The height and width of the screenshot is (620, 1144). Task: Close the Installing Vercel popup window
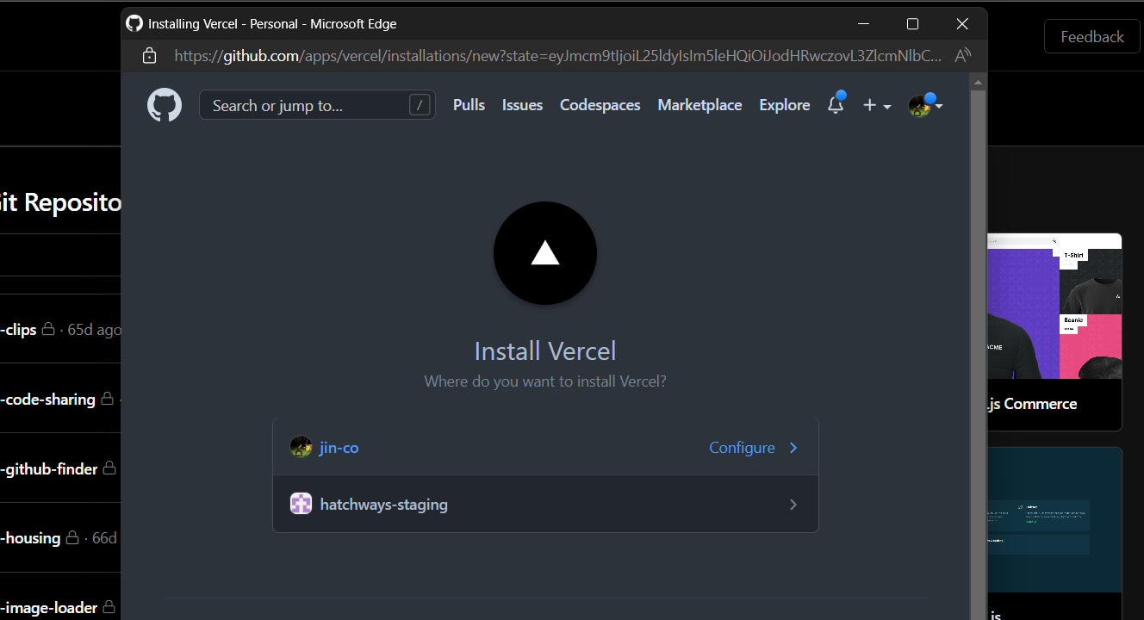pyautogui.click(x=962, y=24)
